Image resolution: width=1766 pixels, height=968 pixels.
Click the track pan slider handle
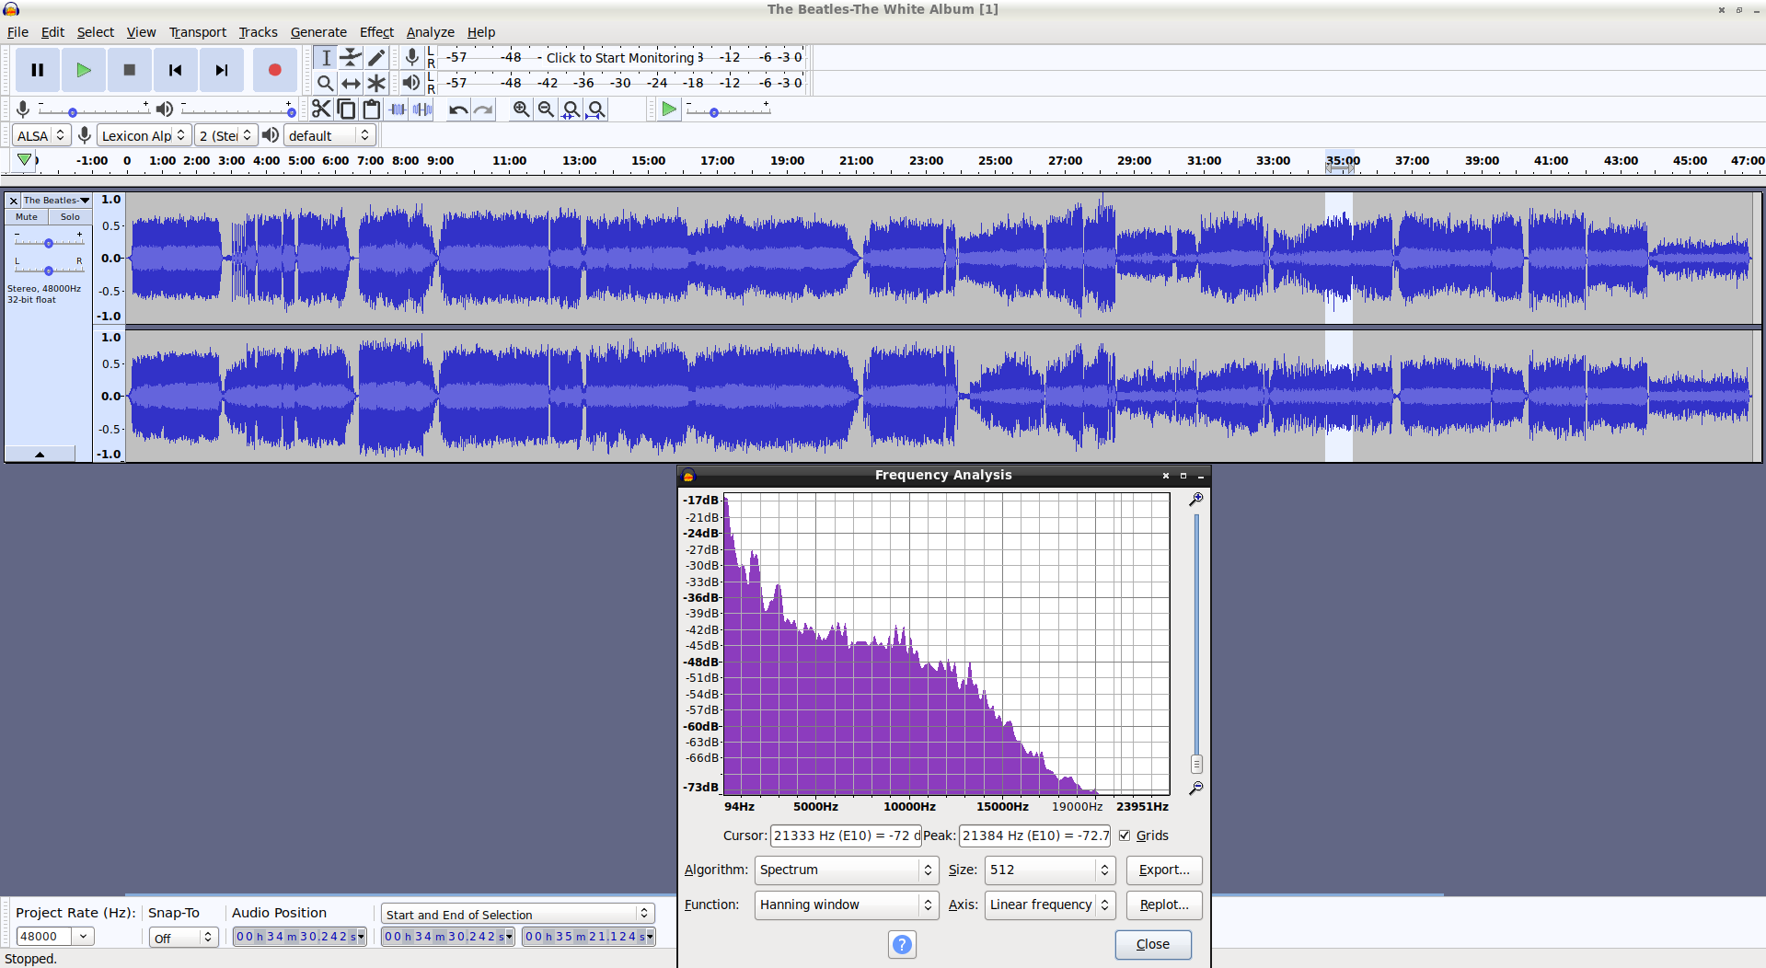coord(49,270)
